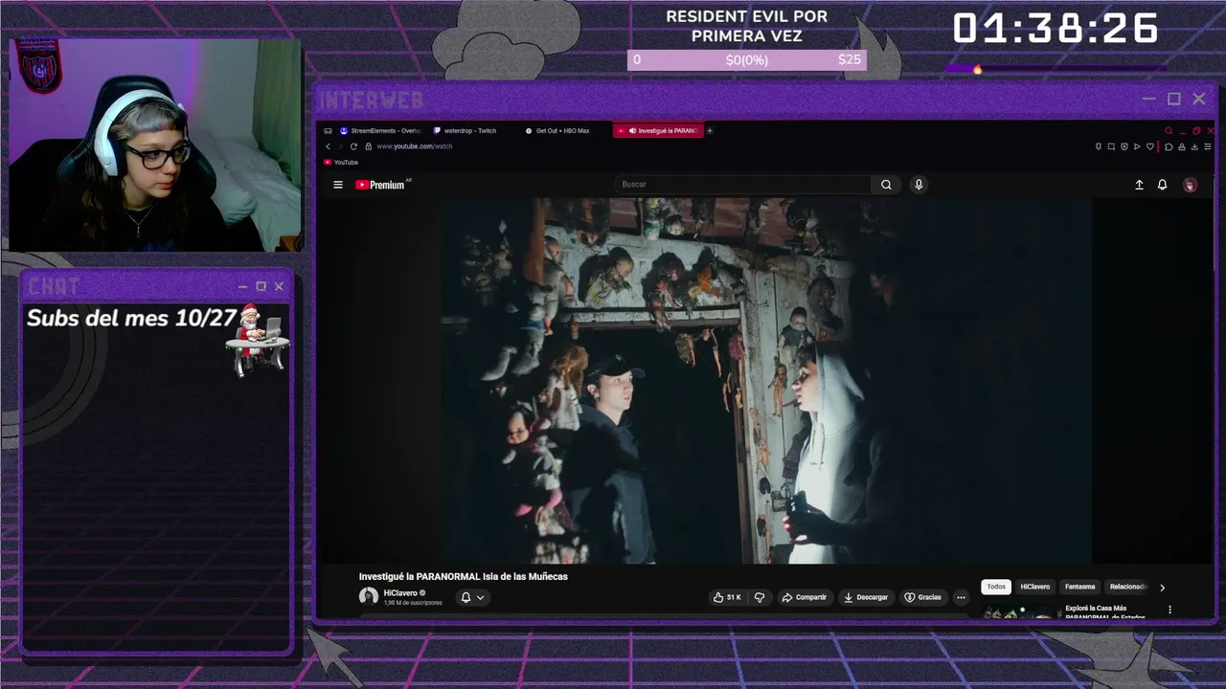Select the Todos filter chip
The image size is (1226, 689).
pos(996,587)
